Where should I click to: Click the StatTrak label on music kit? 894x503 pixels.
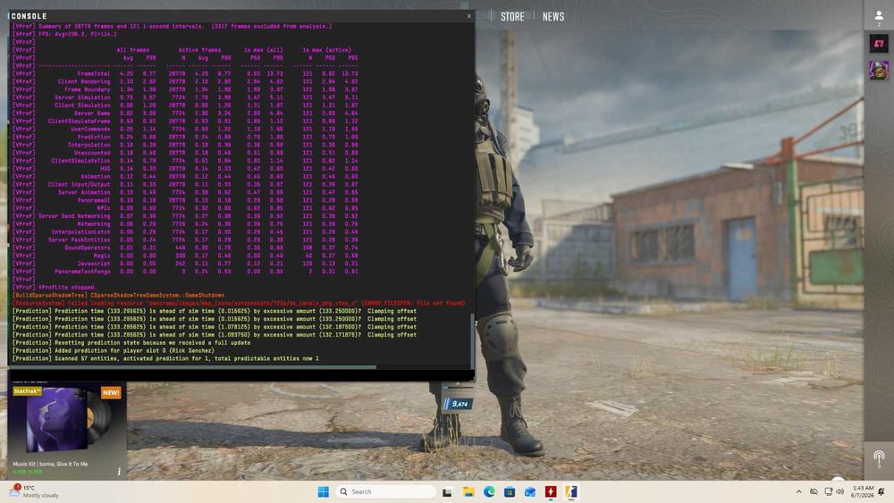coord(28,391)
